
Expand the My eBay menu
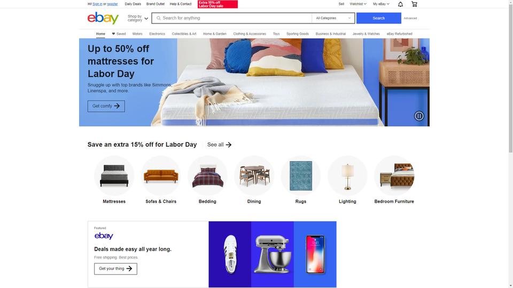tap(381, 4)
